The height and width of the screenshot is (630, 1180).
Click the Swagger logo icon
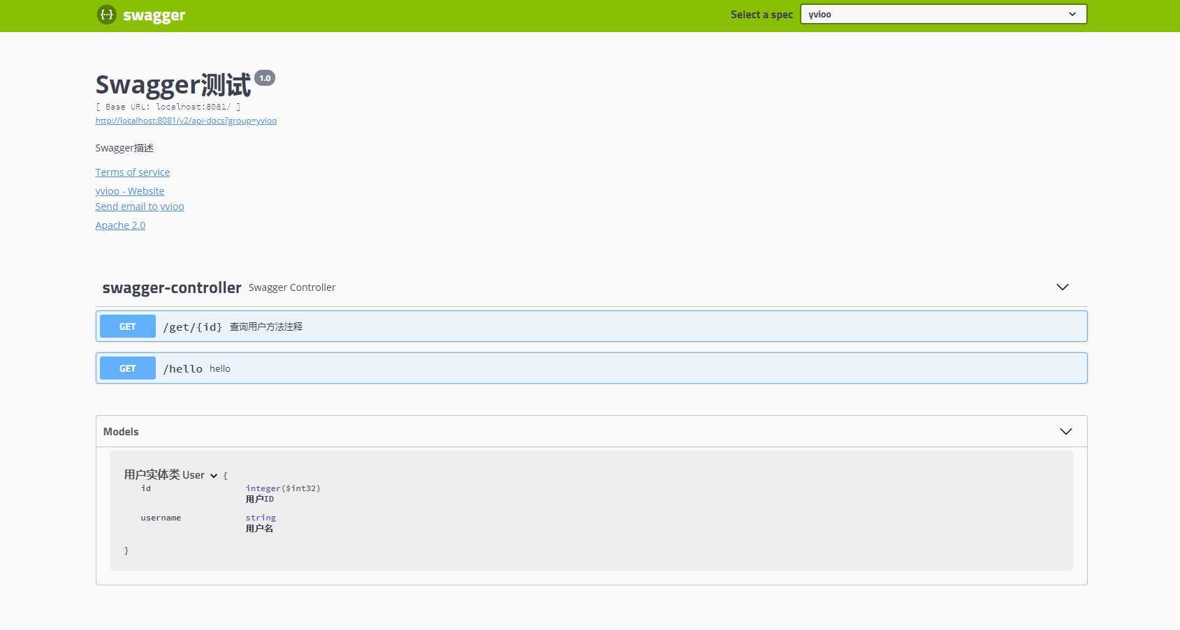pos(106,14)
